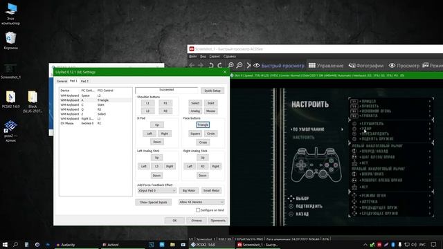This screenshot has width=443, height=249.
Task: Select the 'DX Мышь Кнопка 0 R1' row
Action: tap(96, 123)
